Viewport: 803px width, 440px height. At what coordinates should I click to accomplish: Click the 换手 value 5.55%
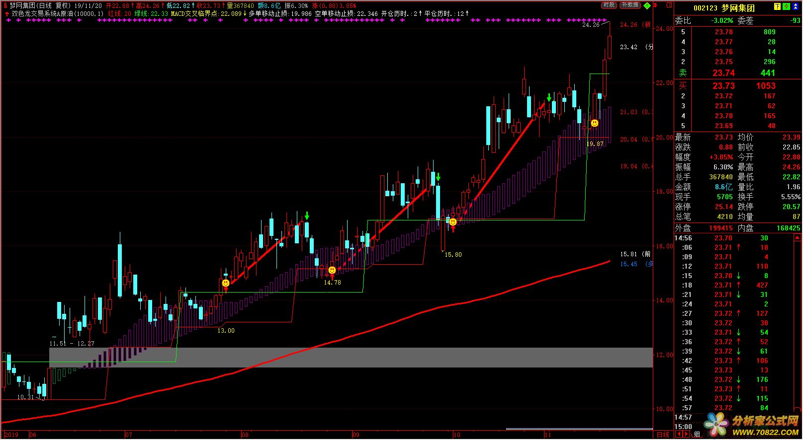[791, 197]
